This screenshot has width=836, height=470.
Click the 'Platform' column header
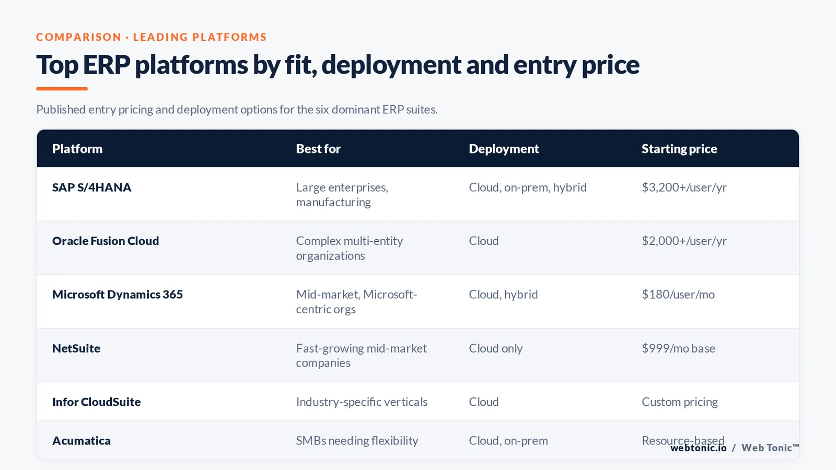(77, 149)
